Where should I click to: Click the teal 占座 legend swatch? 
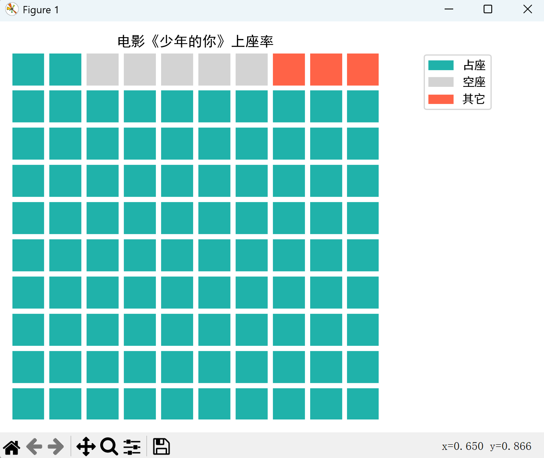pyautogui.click(x=441, y=65)
